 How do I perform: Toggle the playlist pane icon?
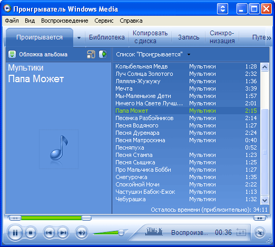(103, 54)
